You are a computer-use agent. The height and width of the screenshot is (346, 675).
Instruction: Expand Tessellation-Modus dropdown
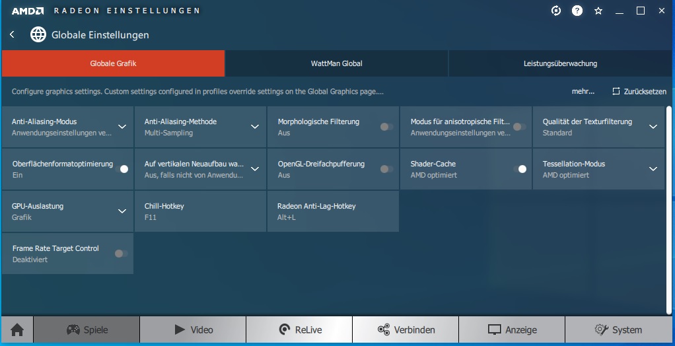(x=653, y=168)
